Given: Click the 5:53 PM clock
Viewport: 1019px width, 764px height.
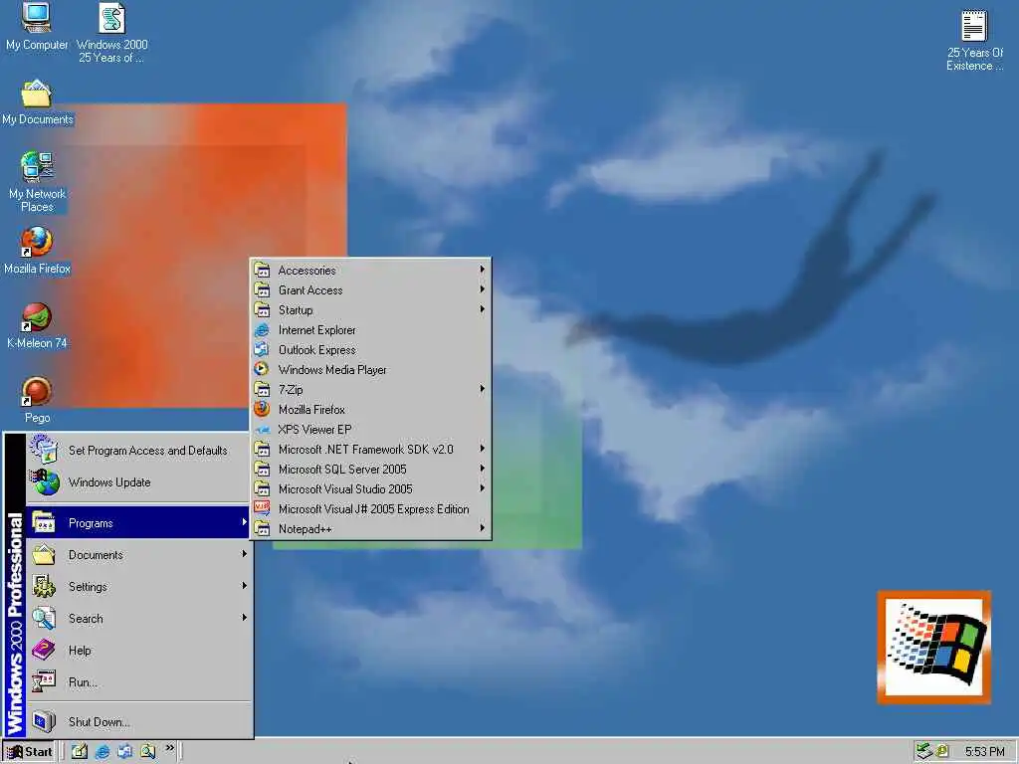Looking at the screenshot, I should click(x=984, y=752).
